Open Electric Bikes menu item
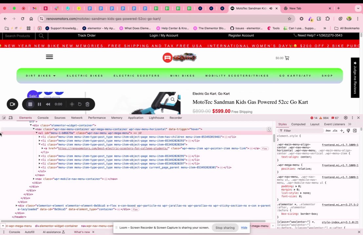This screenshot has height=235, width=363. [x=85, y=76]
